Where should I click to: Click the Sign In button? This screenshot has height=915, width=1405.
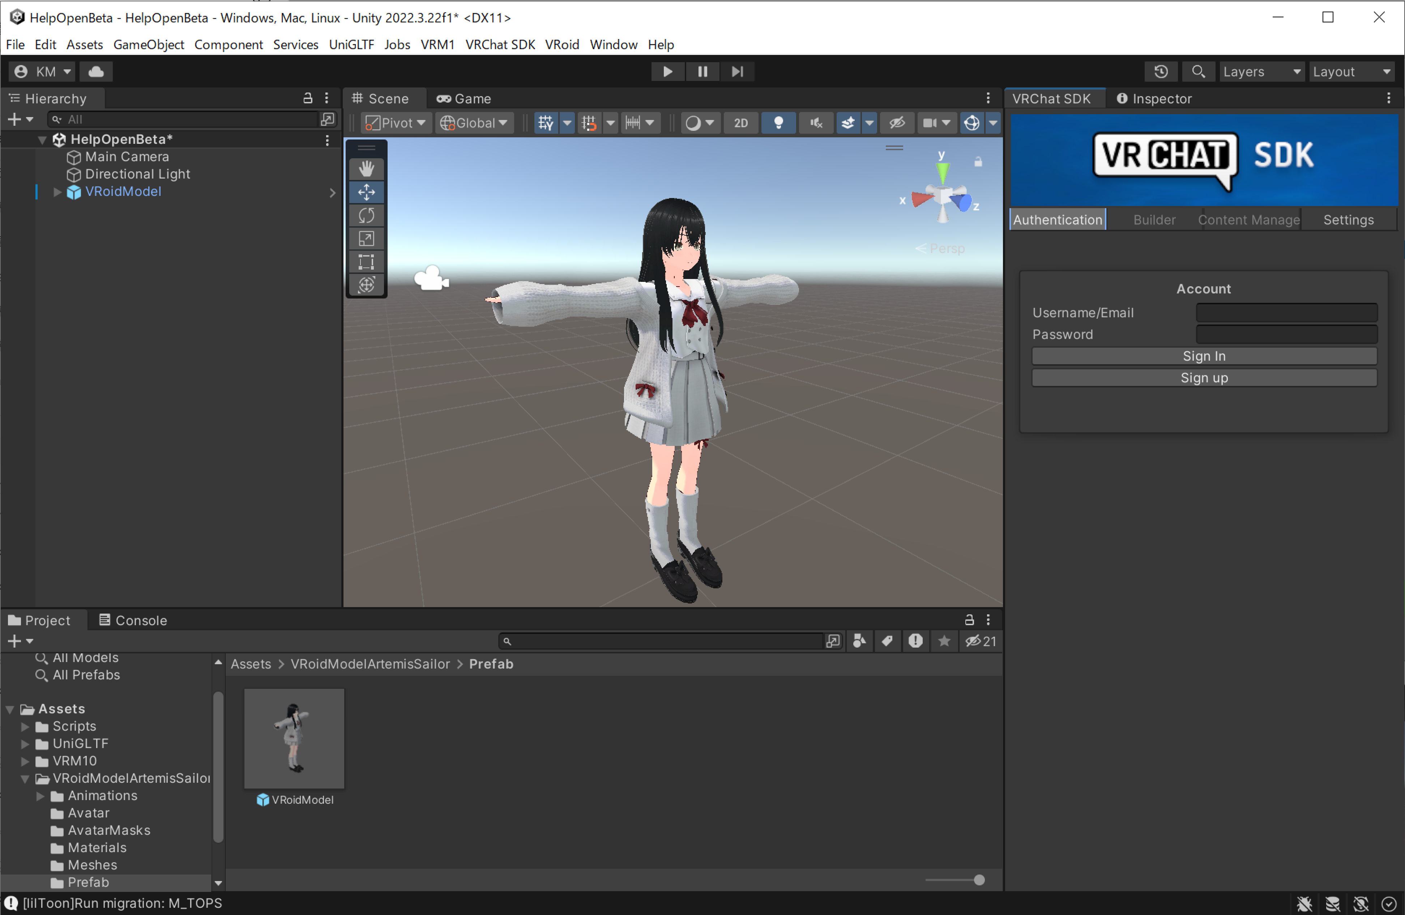click(1204, 356)
